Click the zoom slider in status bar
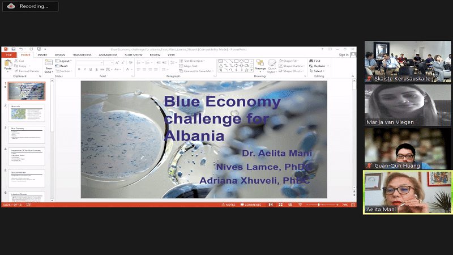453x255 pixels. 319,205
